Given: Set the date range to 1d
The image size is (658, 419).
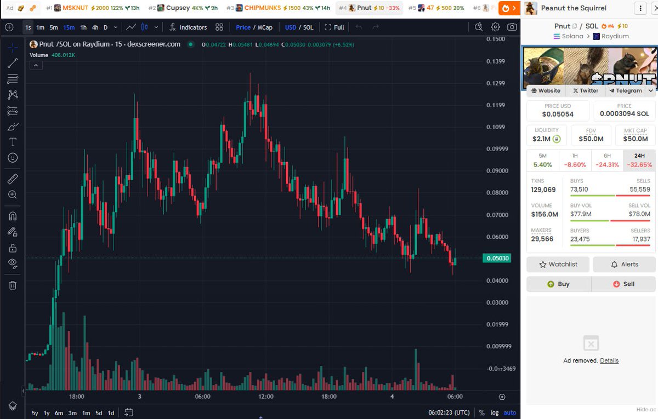Looking at the screenshot, I should [x=111, y=413].
